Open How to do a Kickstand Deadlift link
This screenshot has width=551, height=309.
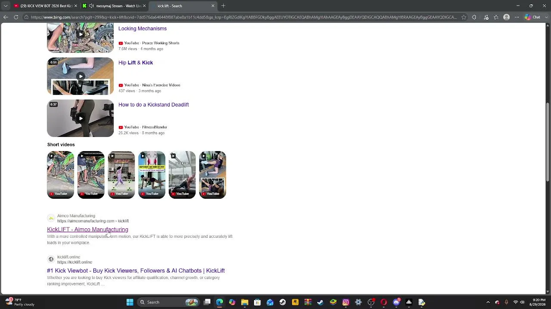[x=154, y=105]
